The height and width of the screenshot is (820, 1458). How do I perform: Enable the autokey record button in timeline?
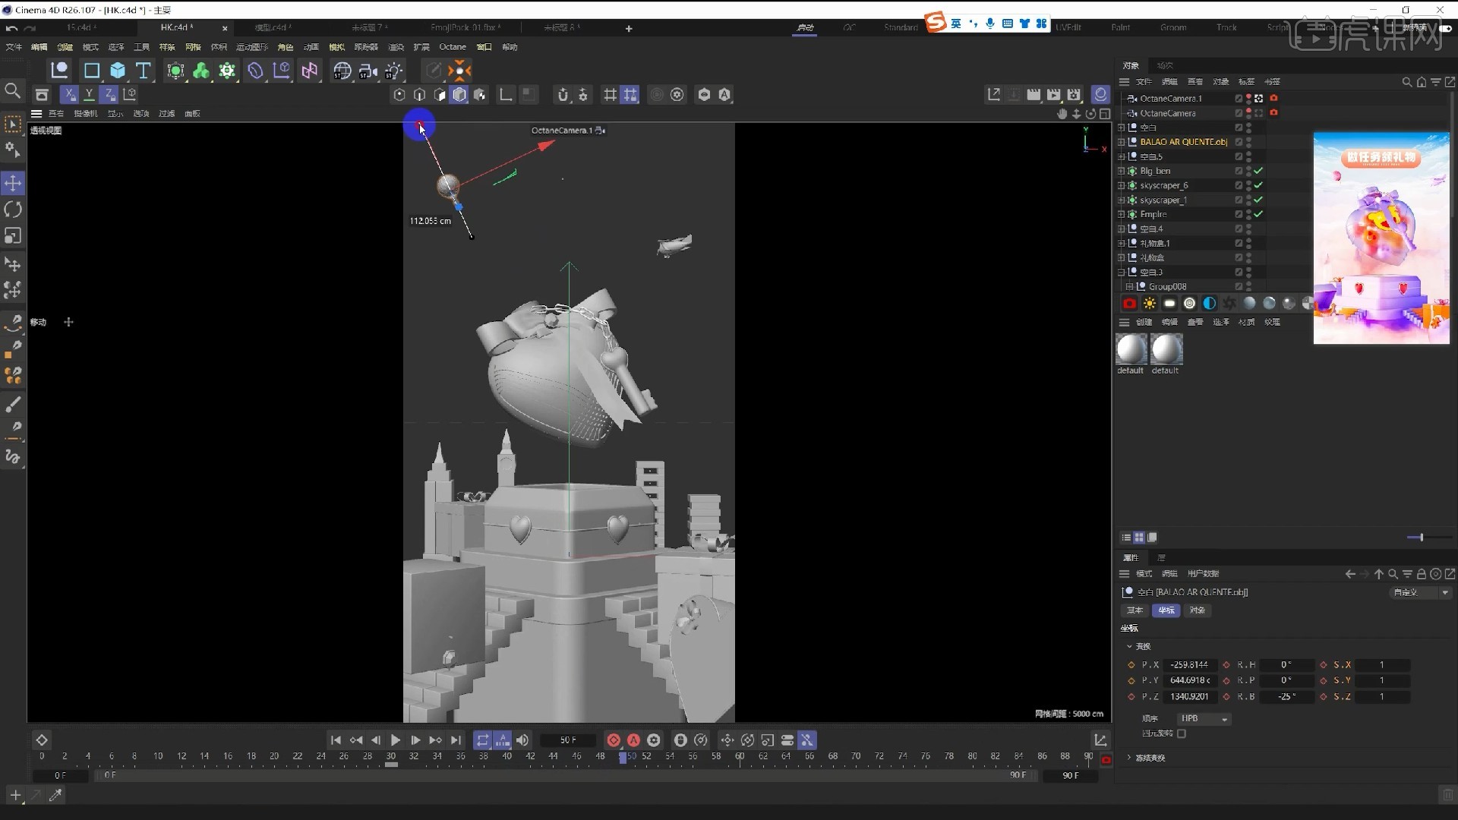pos(633,740)
